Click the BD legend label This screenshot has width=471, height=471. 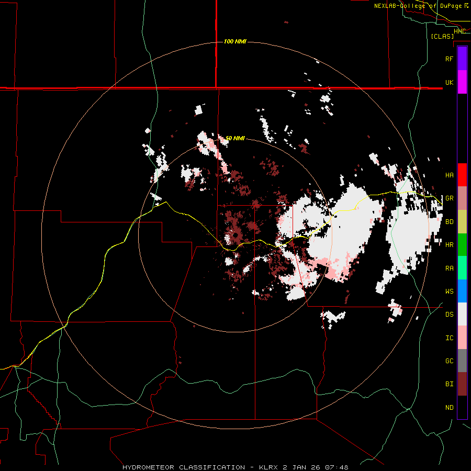[449, 222]
